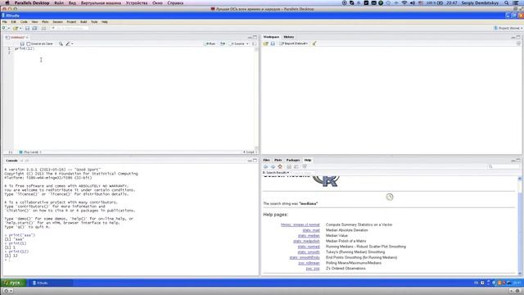This screenshot has height=295, width=524.
Task: Open the Tools menu in RStudio
Action: (x=94, y=22)
